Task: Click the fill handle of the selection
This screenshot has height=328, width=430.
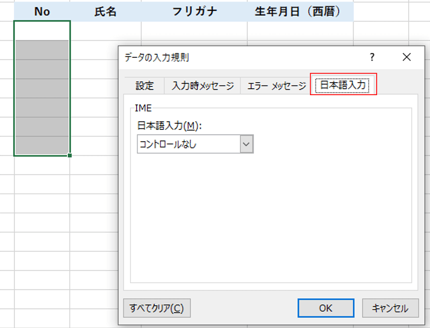Action: coord(70,155)
